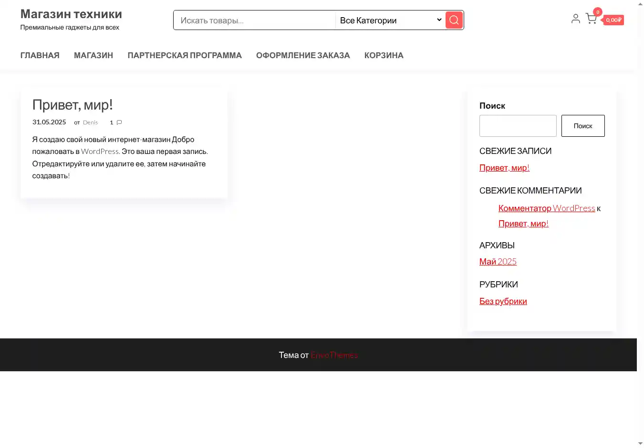Click the author name Denis

[90, 122]
